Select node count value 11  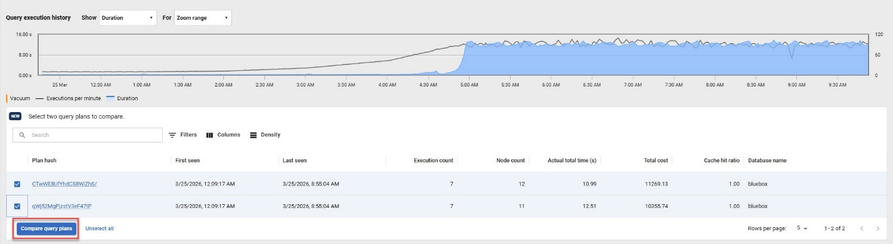pyautogui.click(x=522, y=207)
